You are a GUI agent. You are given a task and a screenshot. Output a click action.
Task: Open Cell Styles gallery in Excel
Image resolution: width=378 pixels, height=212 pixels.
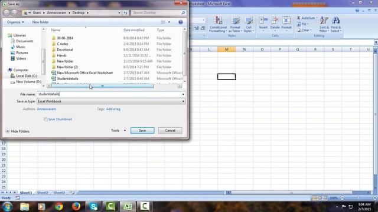point(249,24)
